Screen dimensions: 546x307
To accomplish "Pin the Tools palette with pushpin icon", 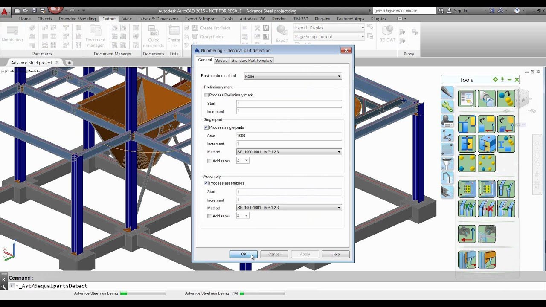I will pos(502,80).
